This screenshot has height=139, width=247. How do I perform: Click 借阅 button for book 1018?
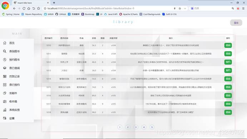[228, 112]
